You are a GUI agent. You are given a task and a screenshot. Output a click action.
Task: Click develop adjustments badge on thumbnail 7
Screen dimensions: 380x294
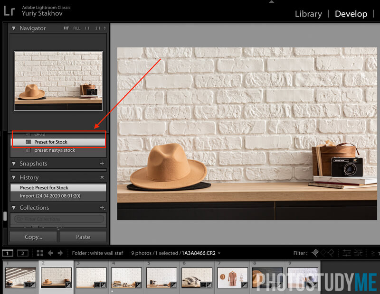[x=245, y=285]
